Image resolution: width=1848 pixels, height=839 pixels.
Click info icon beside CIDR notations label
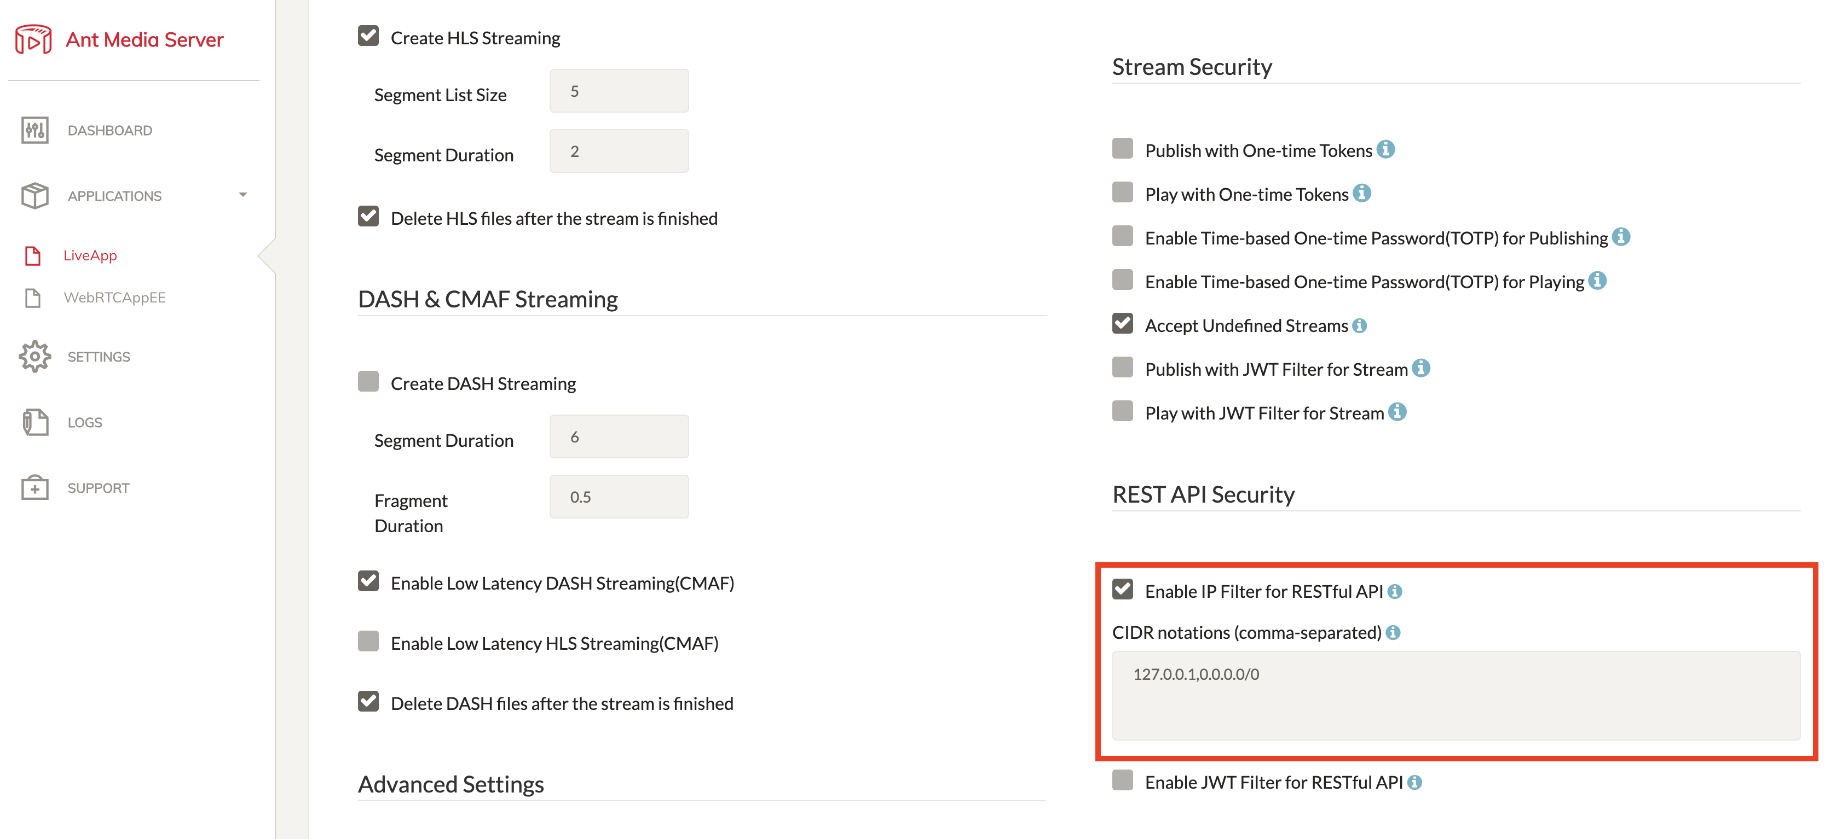tap(1393, 632)
